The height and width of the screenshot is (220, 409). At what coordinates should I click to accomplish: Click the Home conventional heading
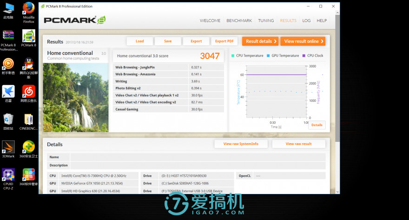tap(70, 53)
